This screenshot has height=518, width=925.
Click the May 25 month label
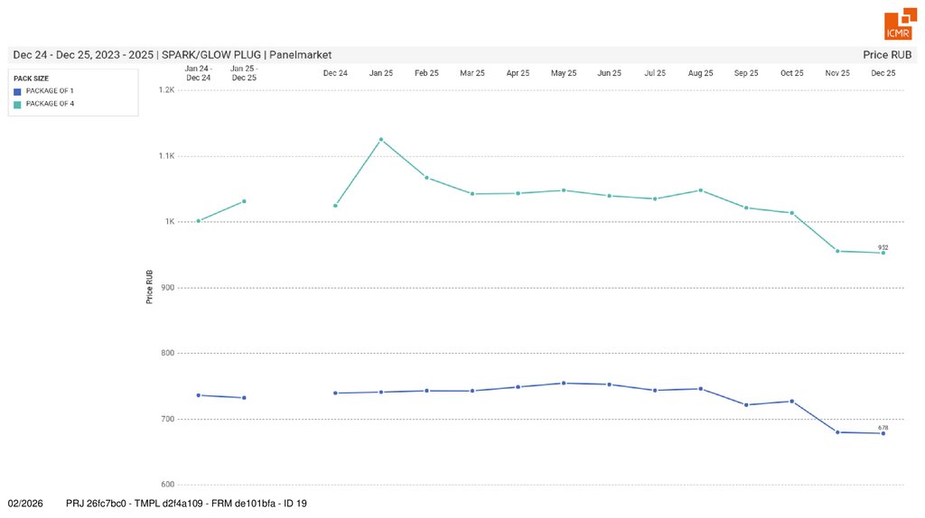point(564,73)
